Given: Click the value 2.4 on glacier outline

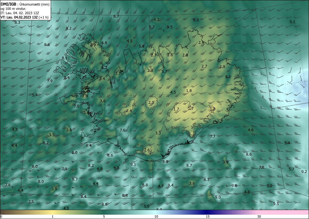Looking at the screenshot, I should 129,111.
